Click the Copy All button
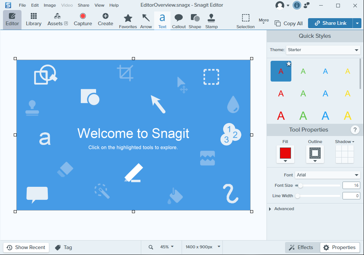364x255 pixels. (289, 23)
